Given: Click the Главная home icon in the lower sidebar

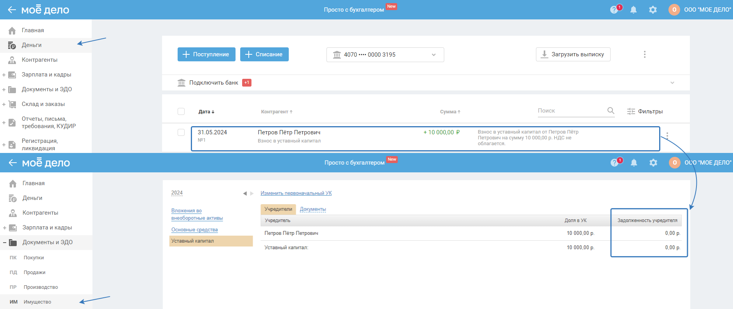Looking at the screenshot, I should pos(13,183).
